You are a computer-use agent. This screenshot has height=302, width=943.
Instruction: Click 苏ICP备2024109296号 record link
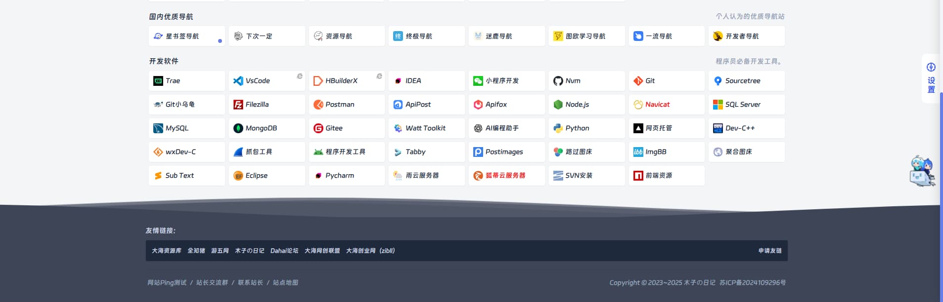[x=753, y=283]
